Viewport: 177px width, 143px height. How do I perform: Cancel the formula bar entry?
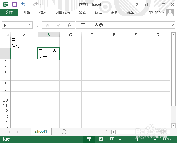point(48,25)
